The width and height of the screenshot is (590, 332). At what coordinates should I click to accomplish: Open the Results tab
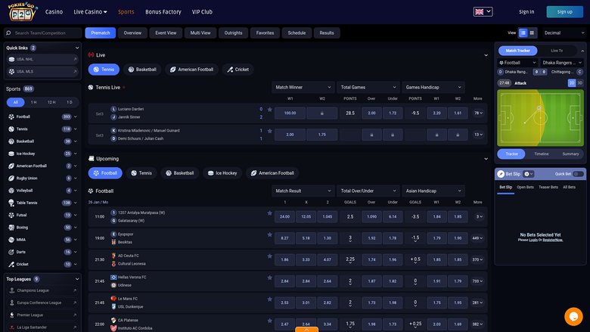coord(327,33)
